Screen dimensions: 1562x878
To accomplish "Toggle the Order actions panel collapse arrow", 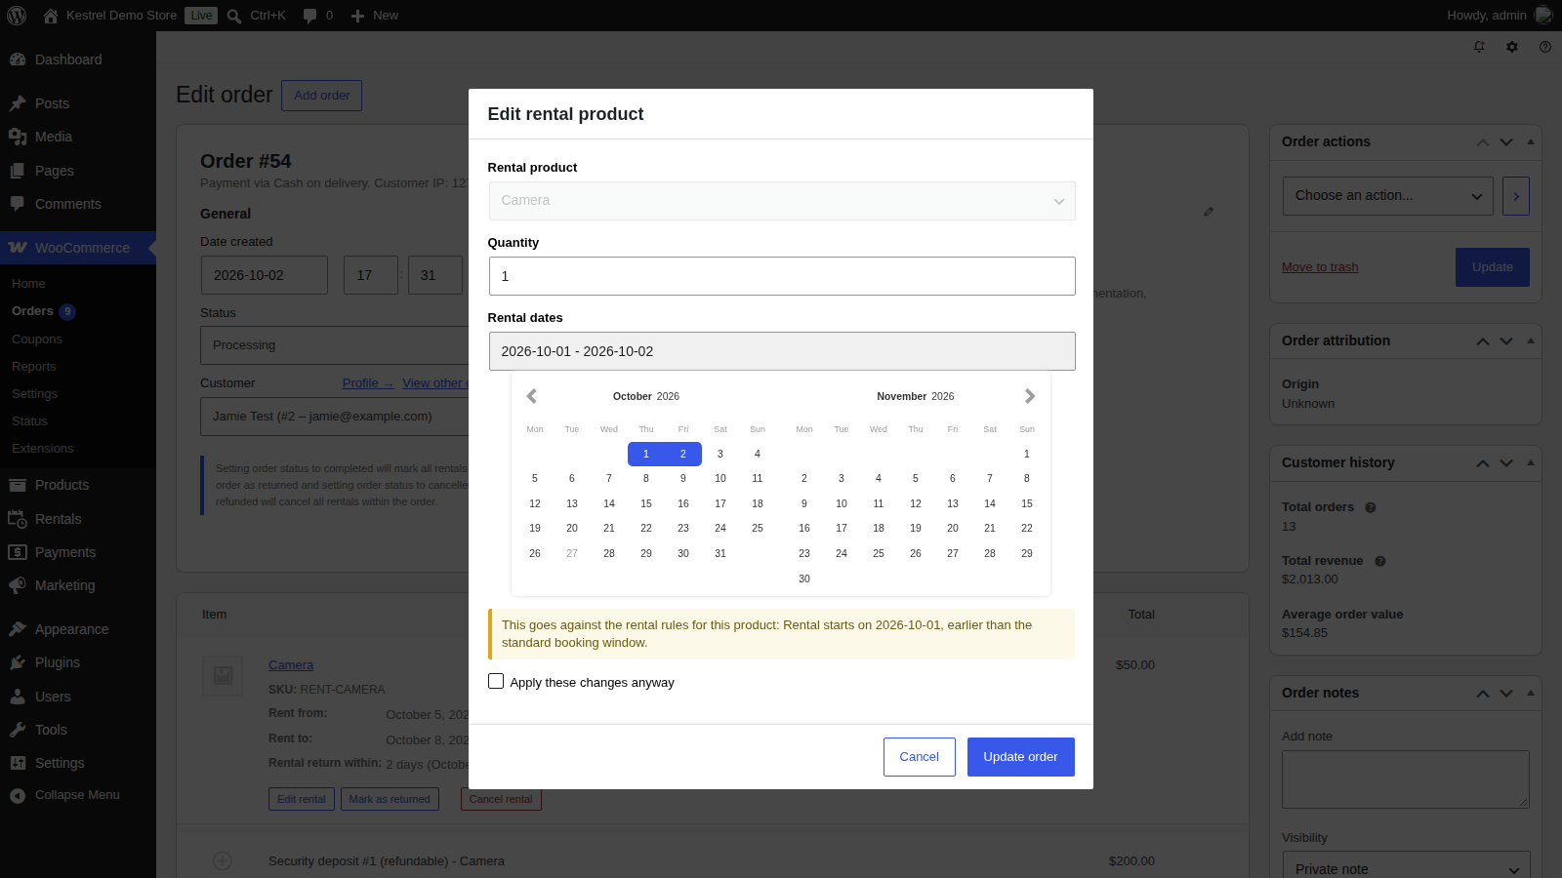I will click(x=1531, y=142).
